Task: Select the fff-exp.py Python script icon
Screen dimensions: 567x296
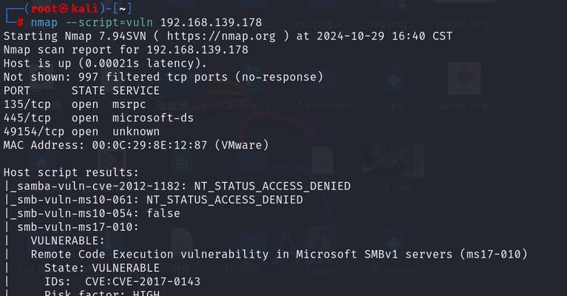Action: (x=393, y=252)
